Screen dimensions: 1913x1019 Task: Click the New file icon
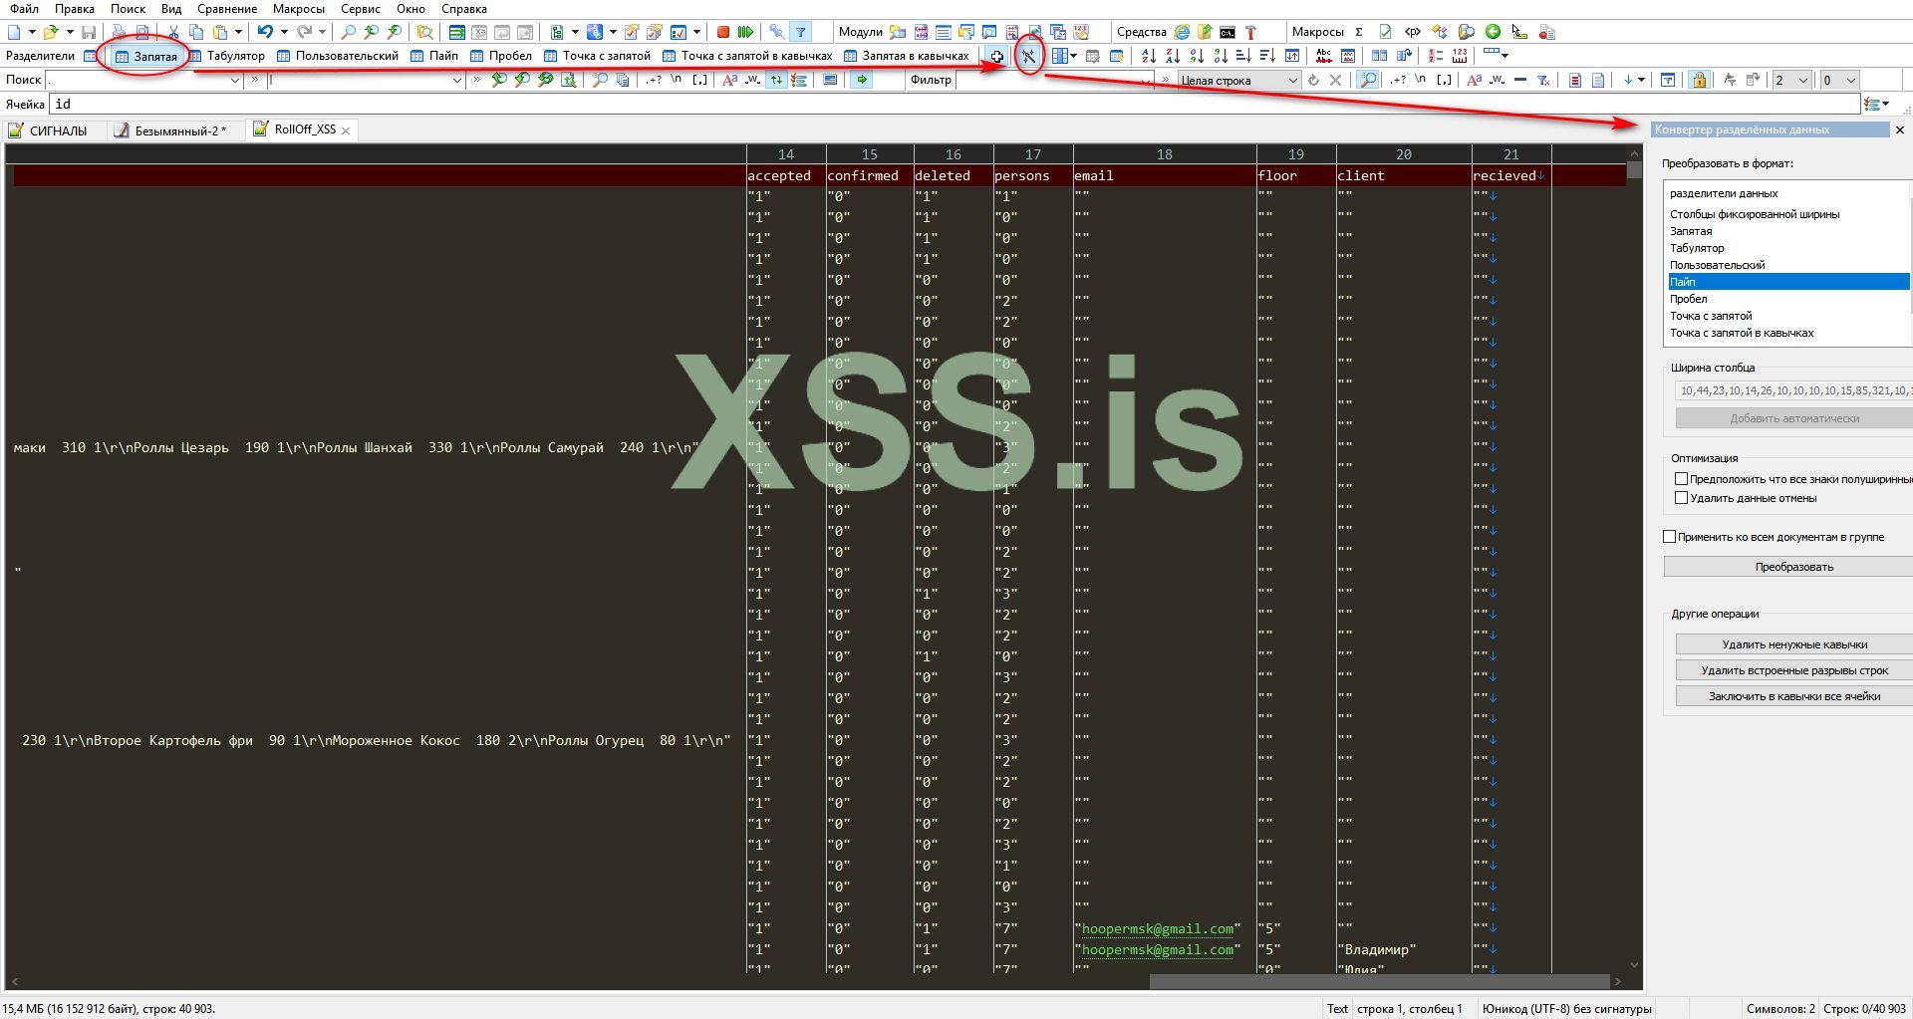(x=14, y=32)
